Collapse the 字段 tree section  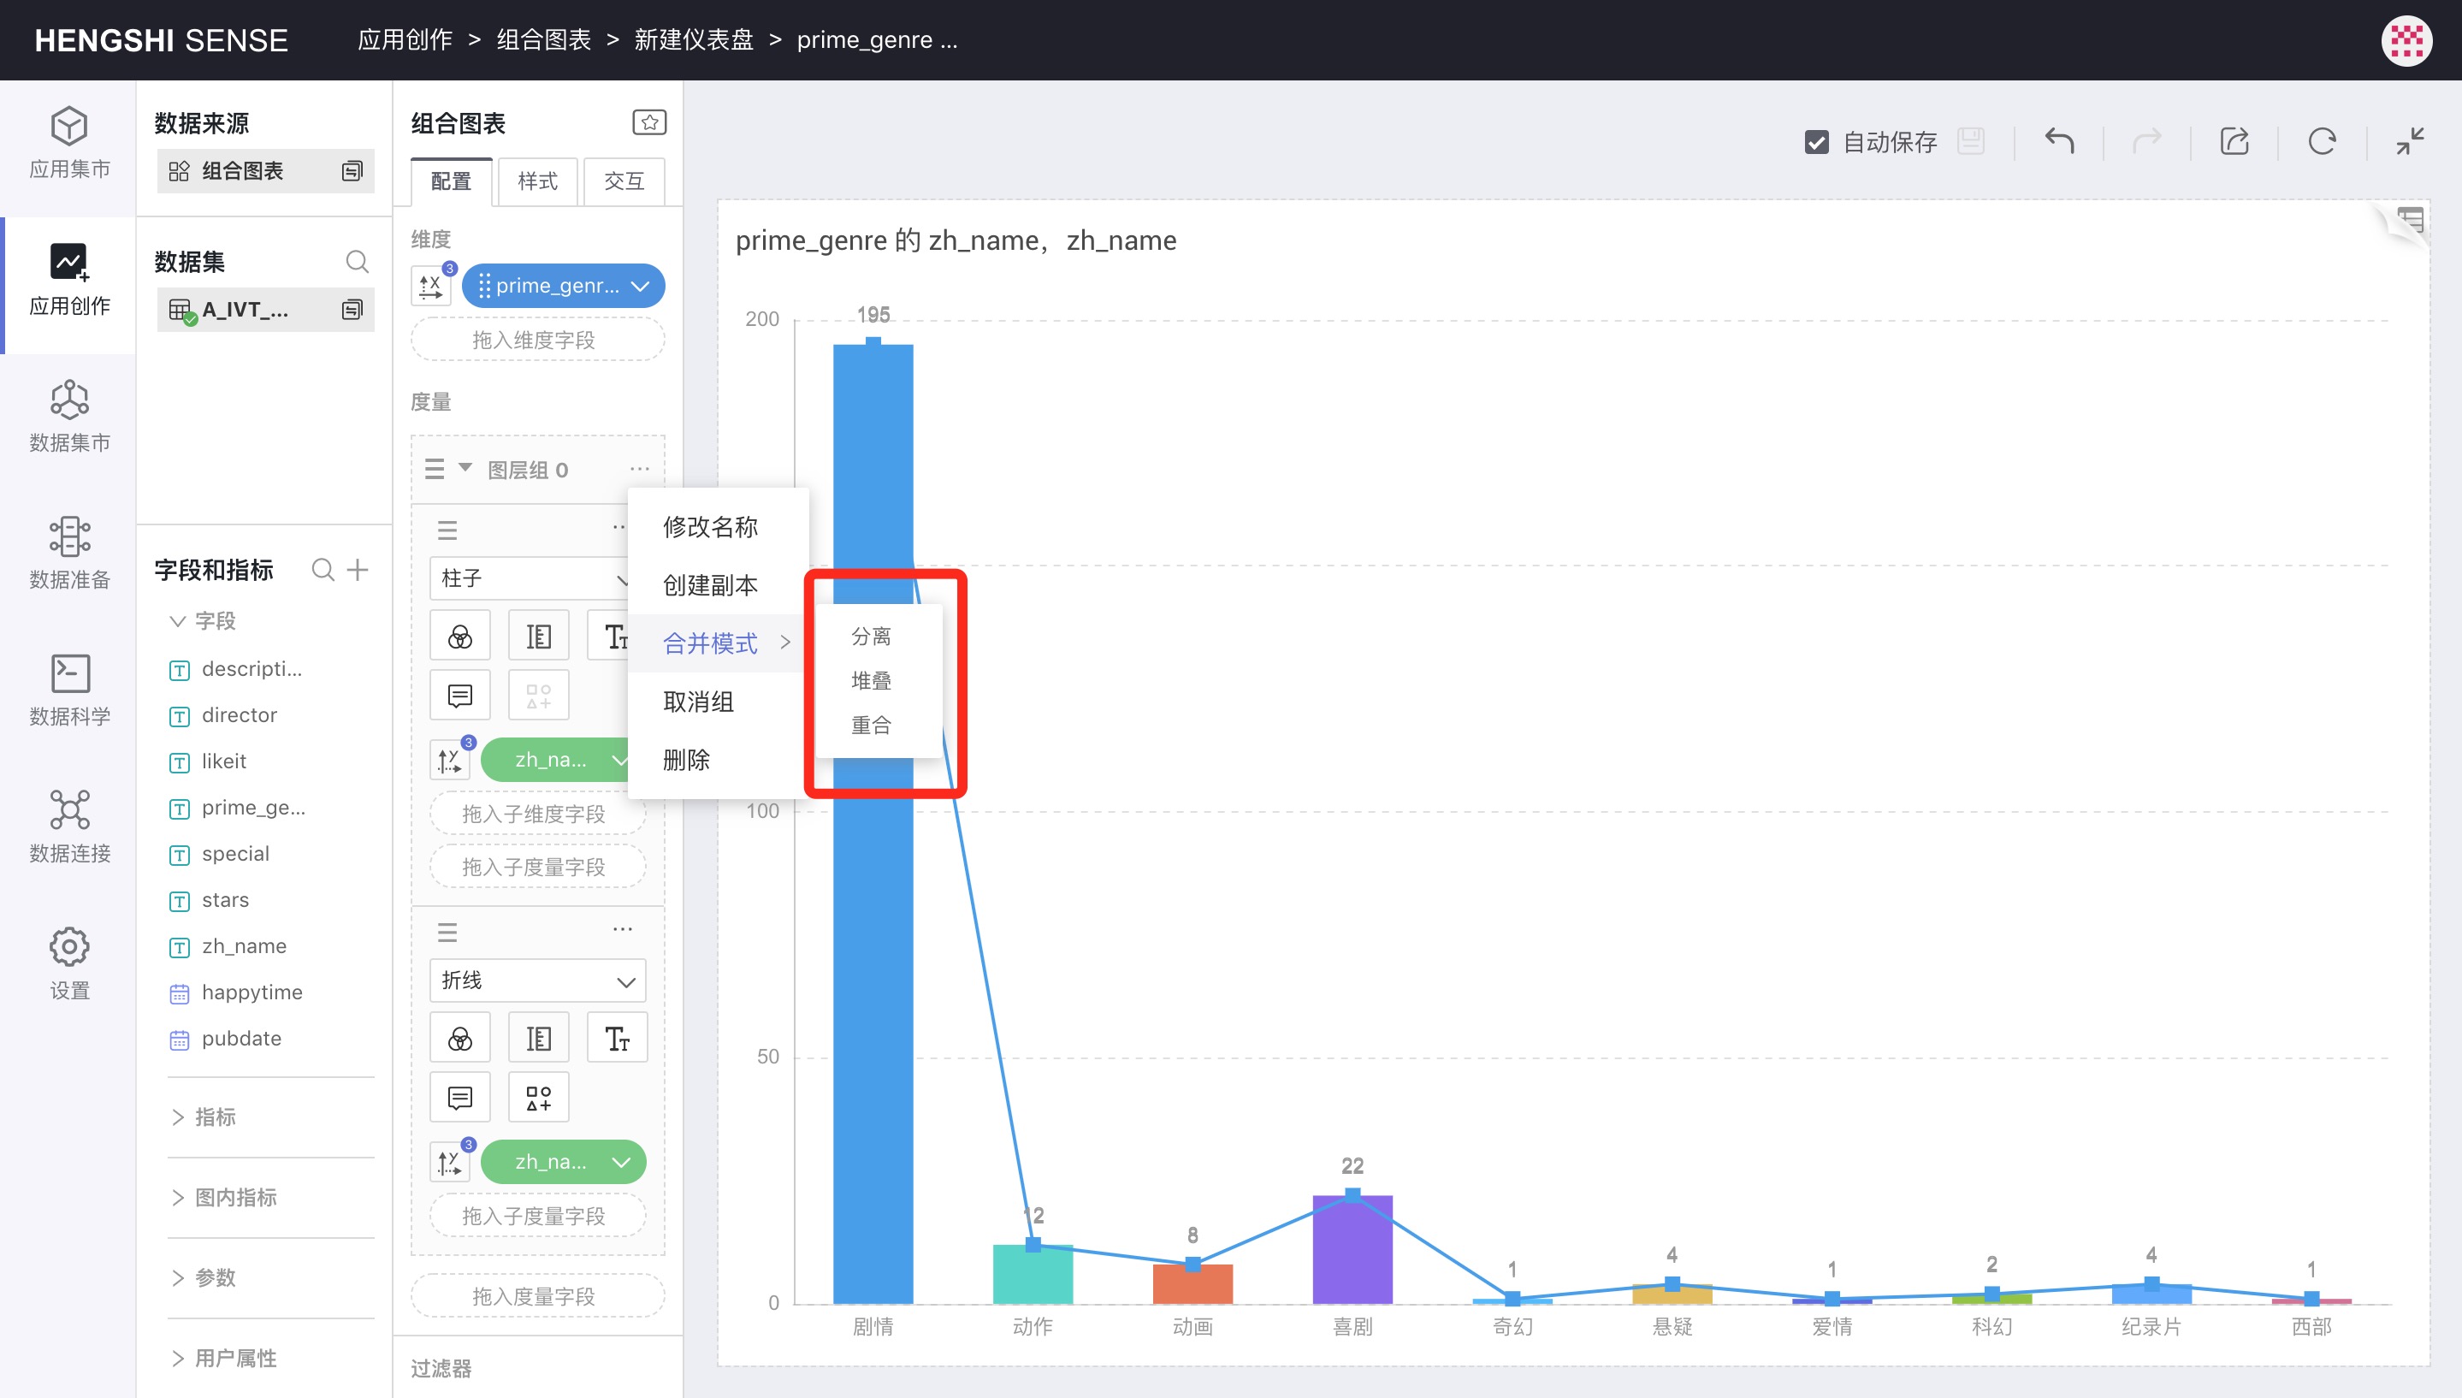pyautogui.click(x=176, y=621)
